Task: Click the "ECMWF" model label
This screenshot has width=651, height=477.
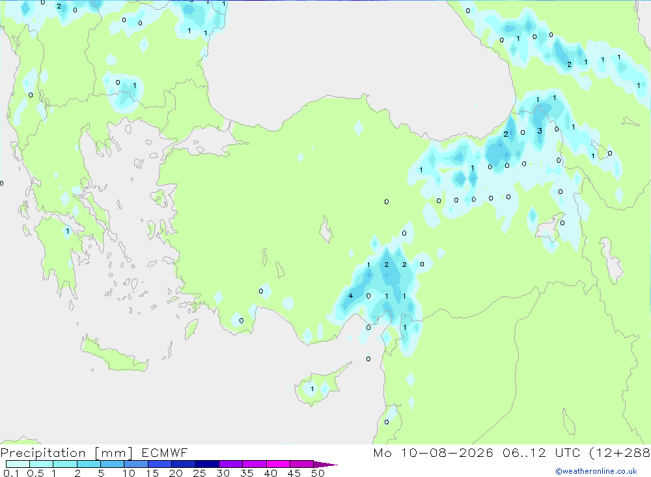Action: (165, 452)
